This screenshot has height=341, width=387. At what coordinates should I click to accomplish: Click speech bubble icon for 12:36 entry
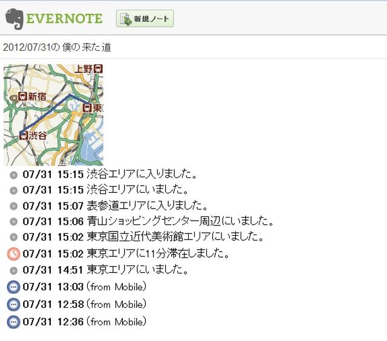click(x=13, y=322)
